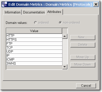This screenshot has height=92, width=102.
Task: Cancel the dialog
Action: click(x=86, y=86)
